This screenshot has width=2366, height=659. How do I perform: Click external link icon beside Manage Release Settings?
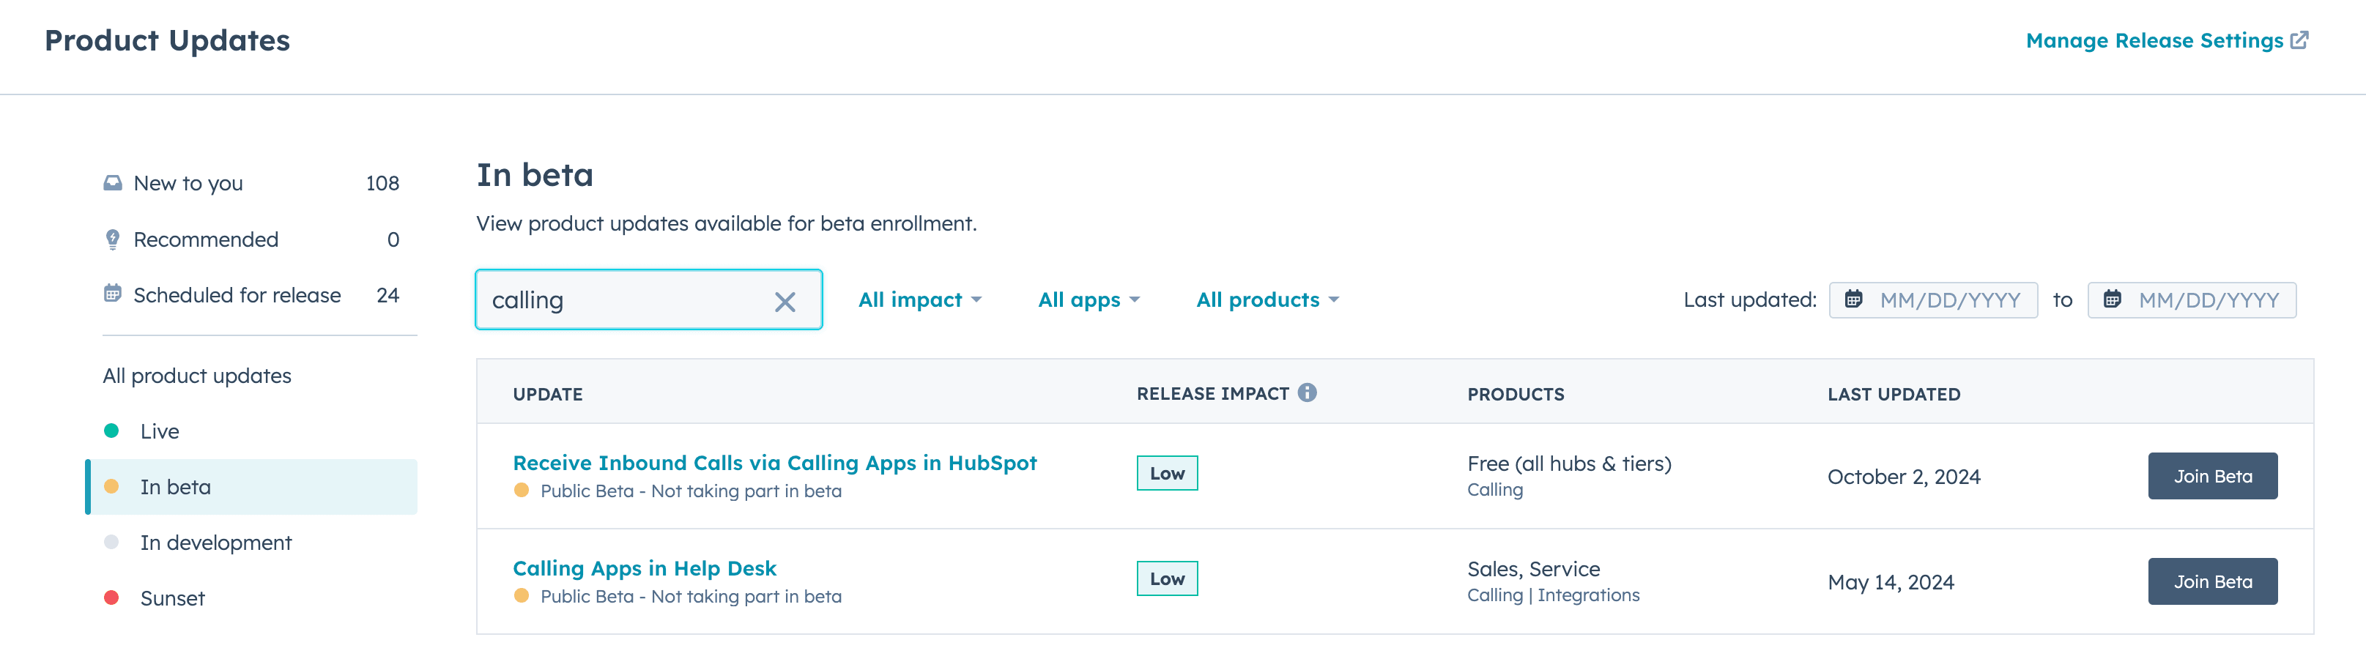click(x=2299, y=40)
